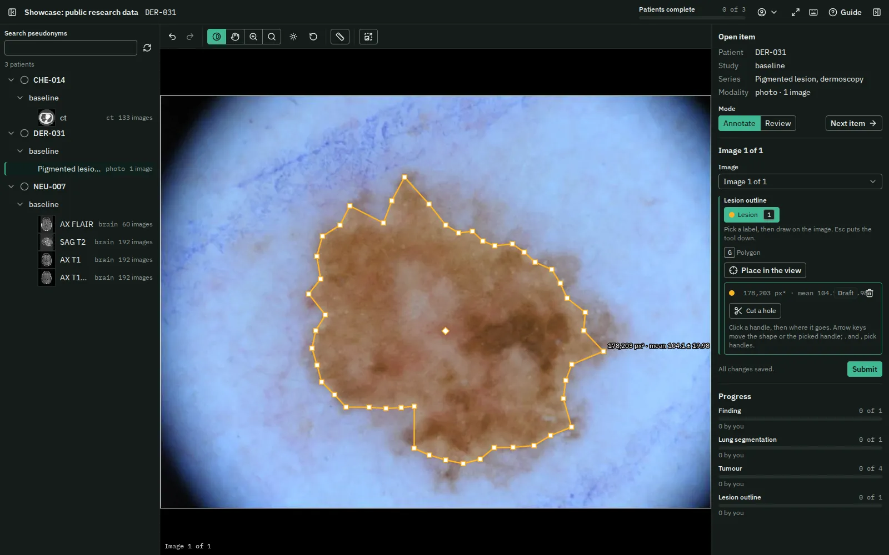Delete the draft lesion with trash icon
This screenshot has height=555, width=889.
[870, 293]
